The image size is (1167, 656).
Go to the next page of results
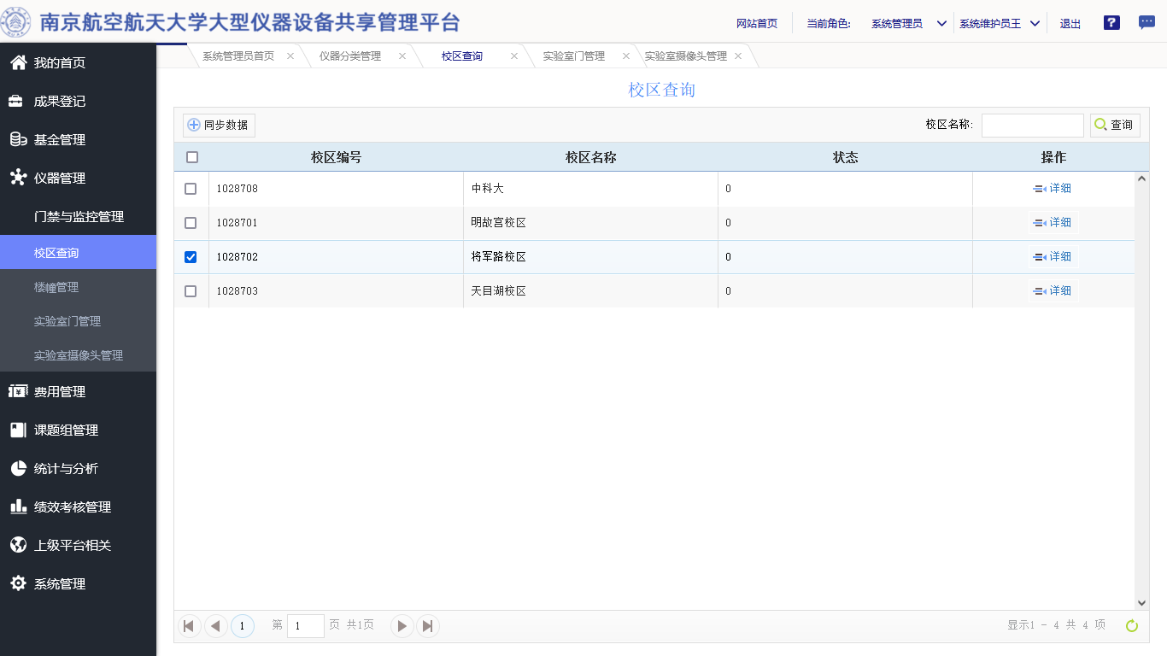pos(402,626)
